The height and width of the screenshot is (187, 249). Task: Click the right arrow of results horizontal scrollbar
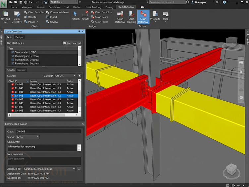click(76, 115)
